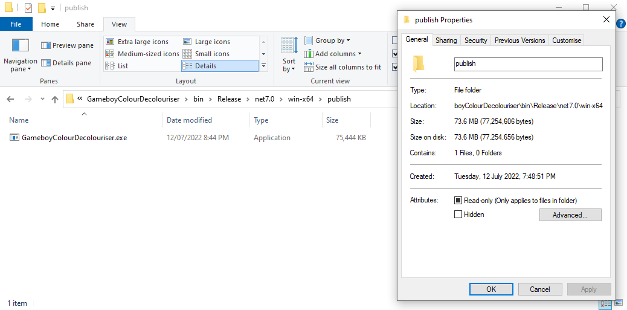The height and width of the screenshot is (310, 627).
Task: Click the exe file's application icon
Action: coord(14,138)
